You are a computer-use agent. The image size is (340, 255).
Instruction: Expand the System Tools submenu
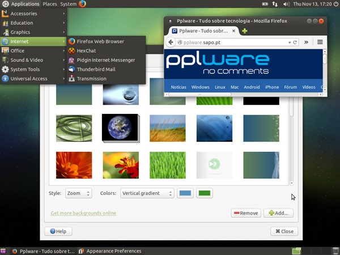pos(33,69)
